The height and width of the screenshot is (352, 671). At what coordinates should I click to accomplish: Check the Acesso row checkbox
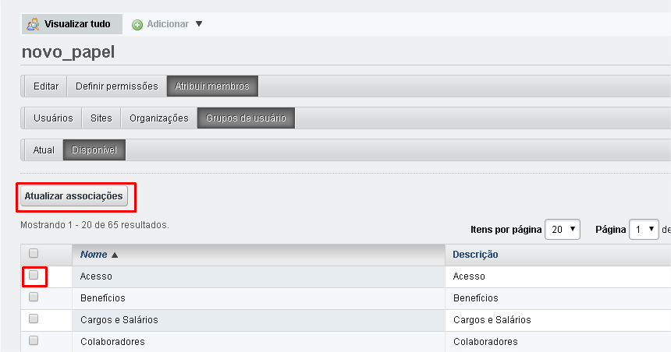[34, 275]
